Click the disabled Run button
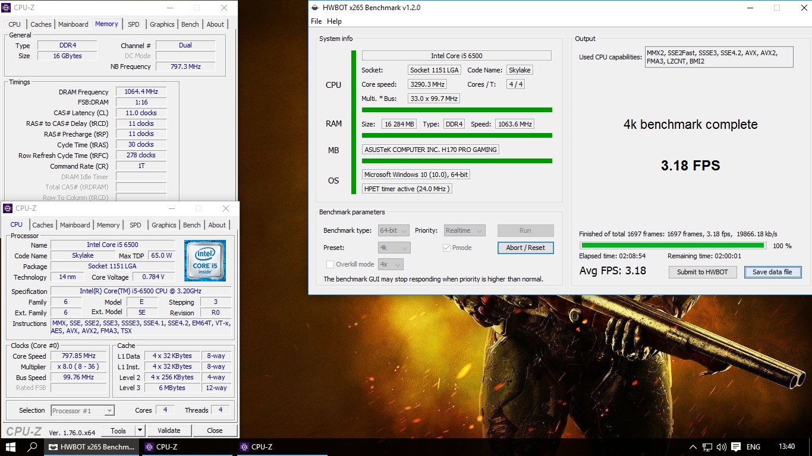The width and height of the screenshot is (812, 456). pos(525,230)
